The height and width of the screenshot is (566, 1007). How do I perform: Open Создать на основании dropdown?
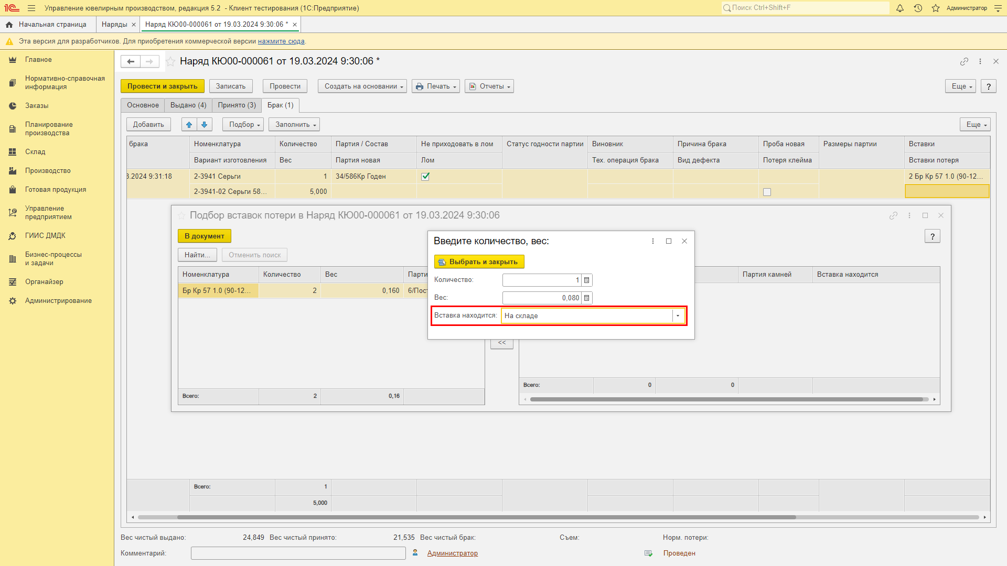click(362, 86)
